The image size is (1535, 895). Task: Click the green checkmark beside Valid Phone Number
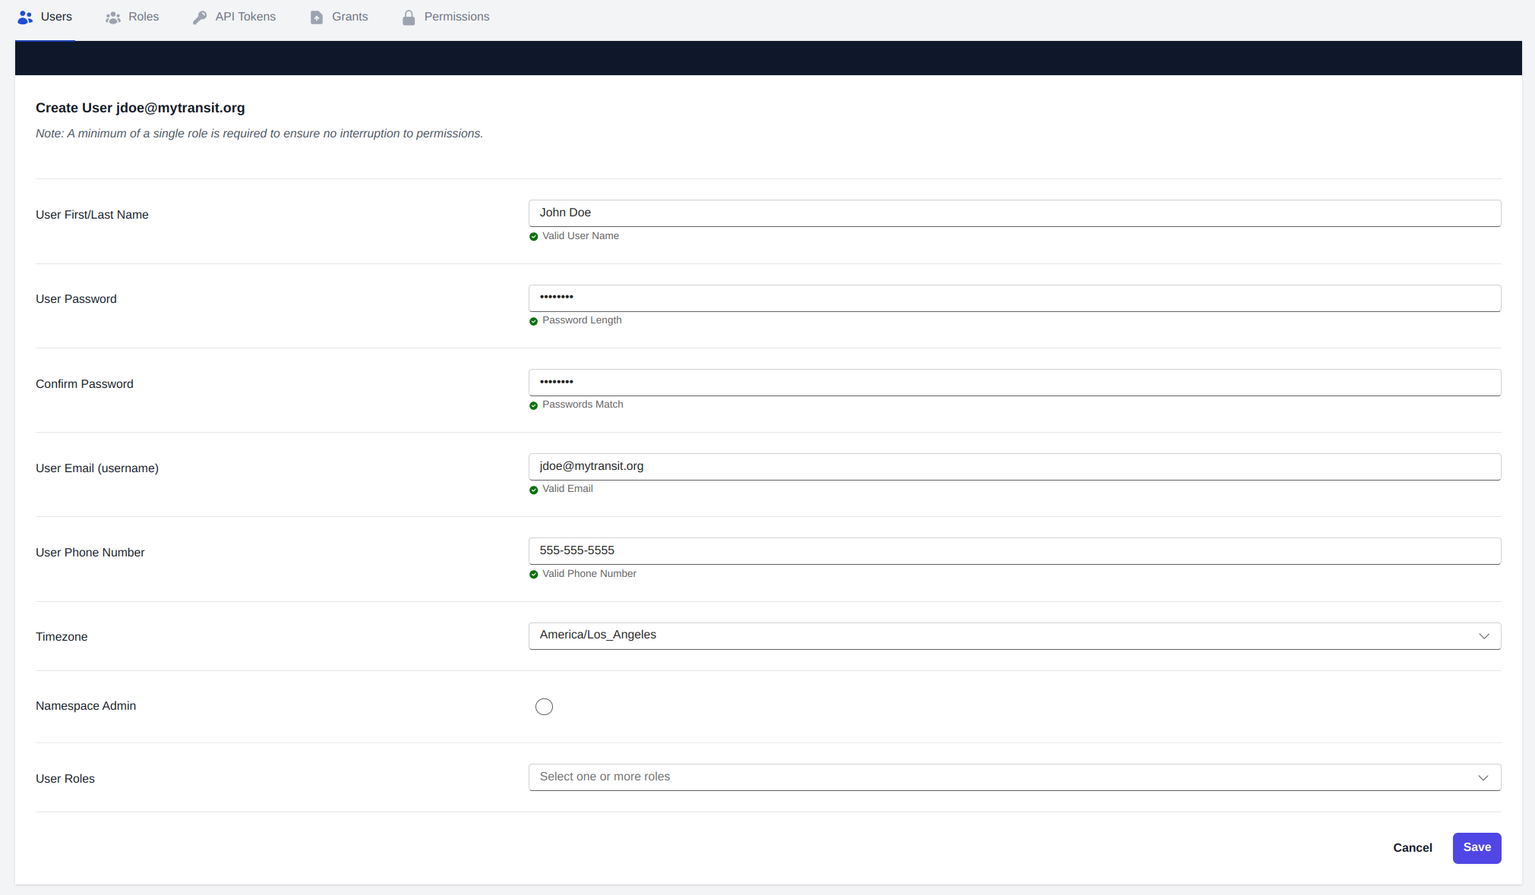(x=533, y=575)
